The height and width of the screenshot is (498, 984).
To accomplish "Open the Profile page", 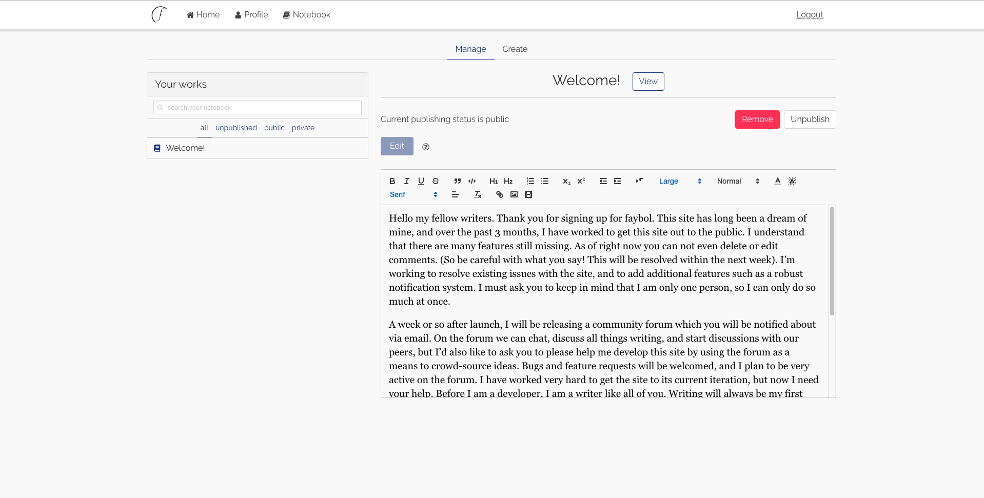I will click(x=251, y=14).
